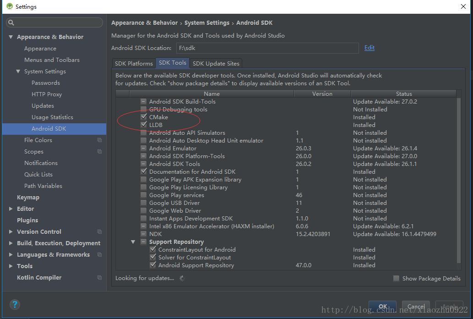Open the Passwords settings page
This screenshot has width=473, height=319.
click(x=46, y=83)
